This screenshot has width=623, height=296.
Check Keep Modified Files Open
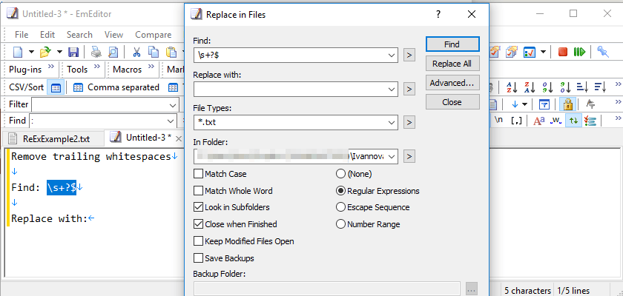tap(198, 241)
